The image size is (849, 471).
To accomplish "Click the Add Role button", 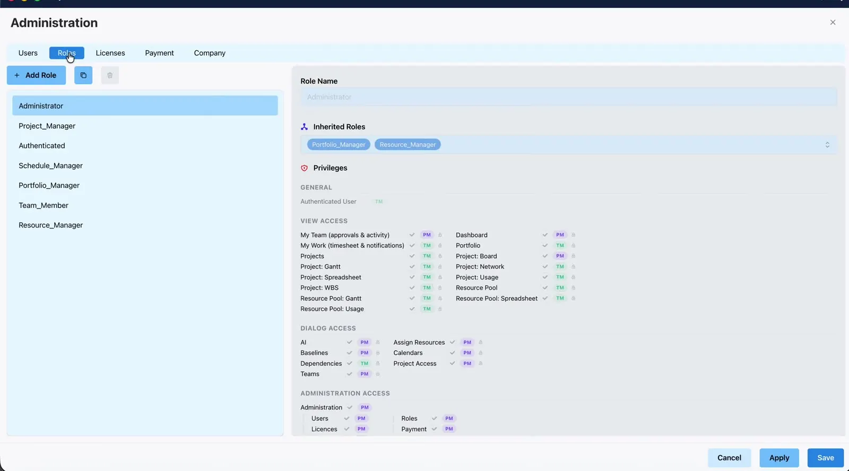I will click(36, 75).
